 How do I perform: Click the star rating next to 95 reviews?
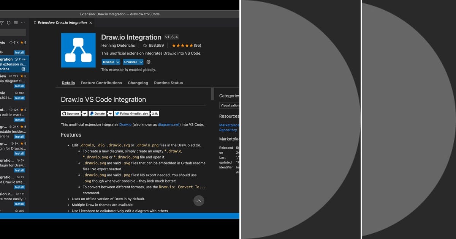183,45
